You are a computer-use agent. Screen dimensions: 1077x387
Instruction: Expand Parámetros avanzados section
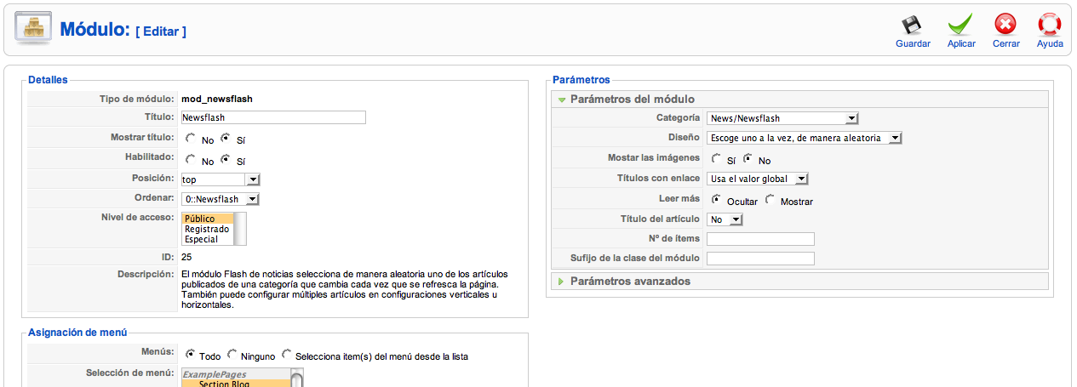coord(630,281)
